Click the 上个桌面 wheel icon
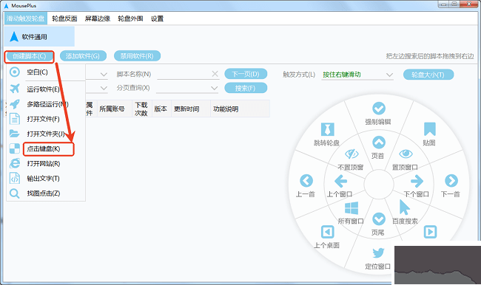 (x=327, y=232)
